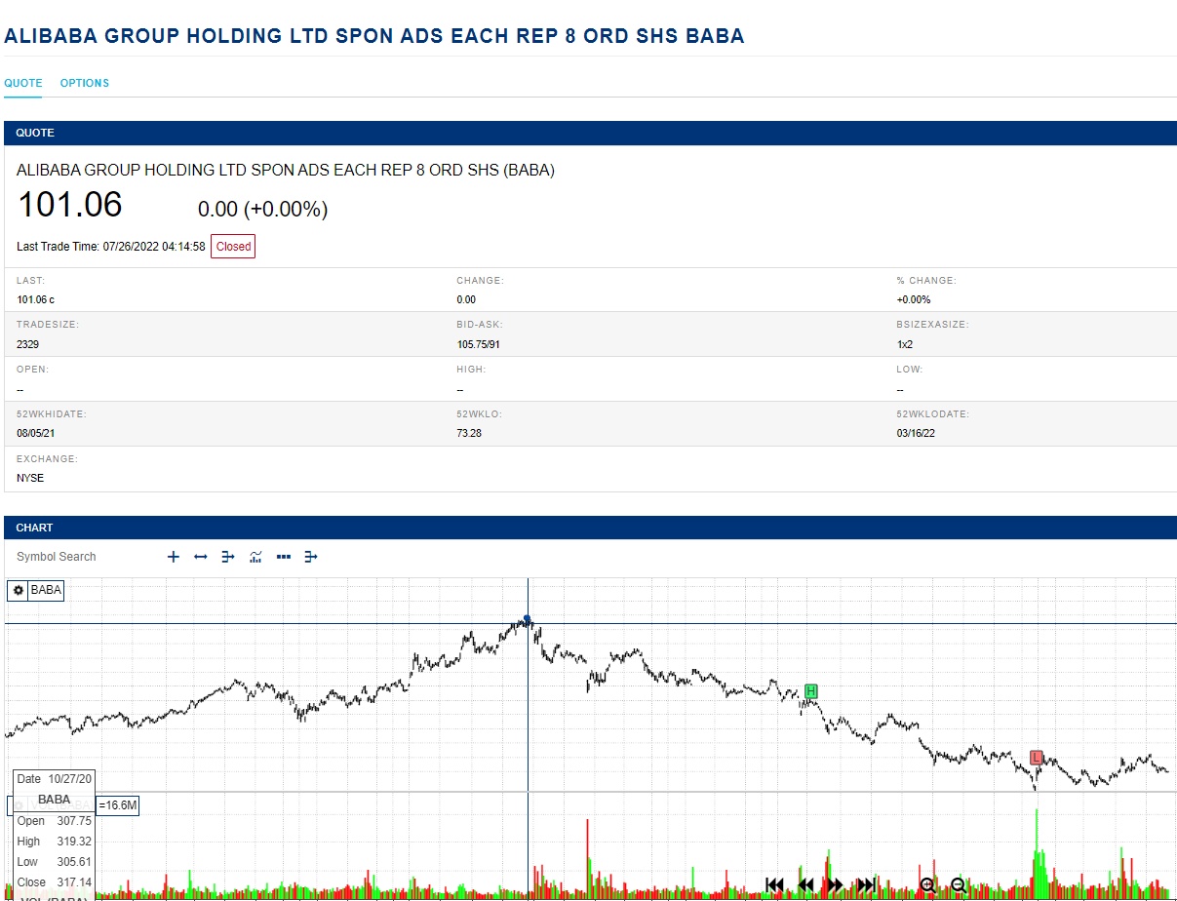Click the blue crosshair dot at chart peak

tap(528, 619)
